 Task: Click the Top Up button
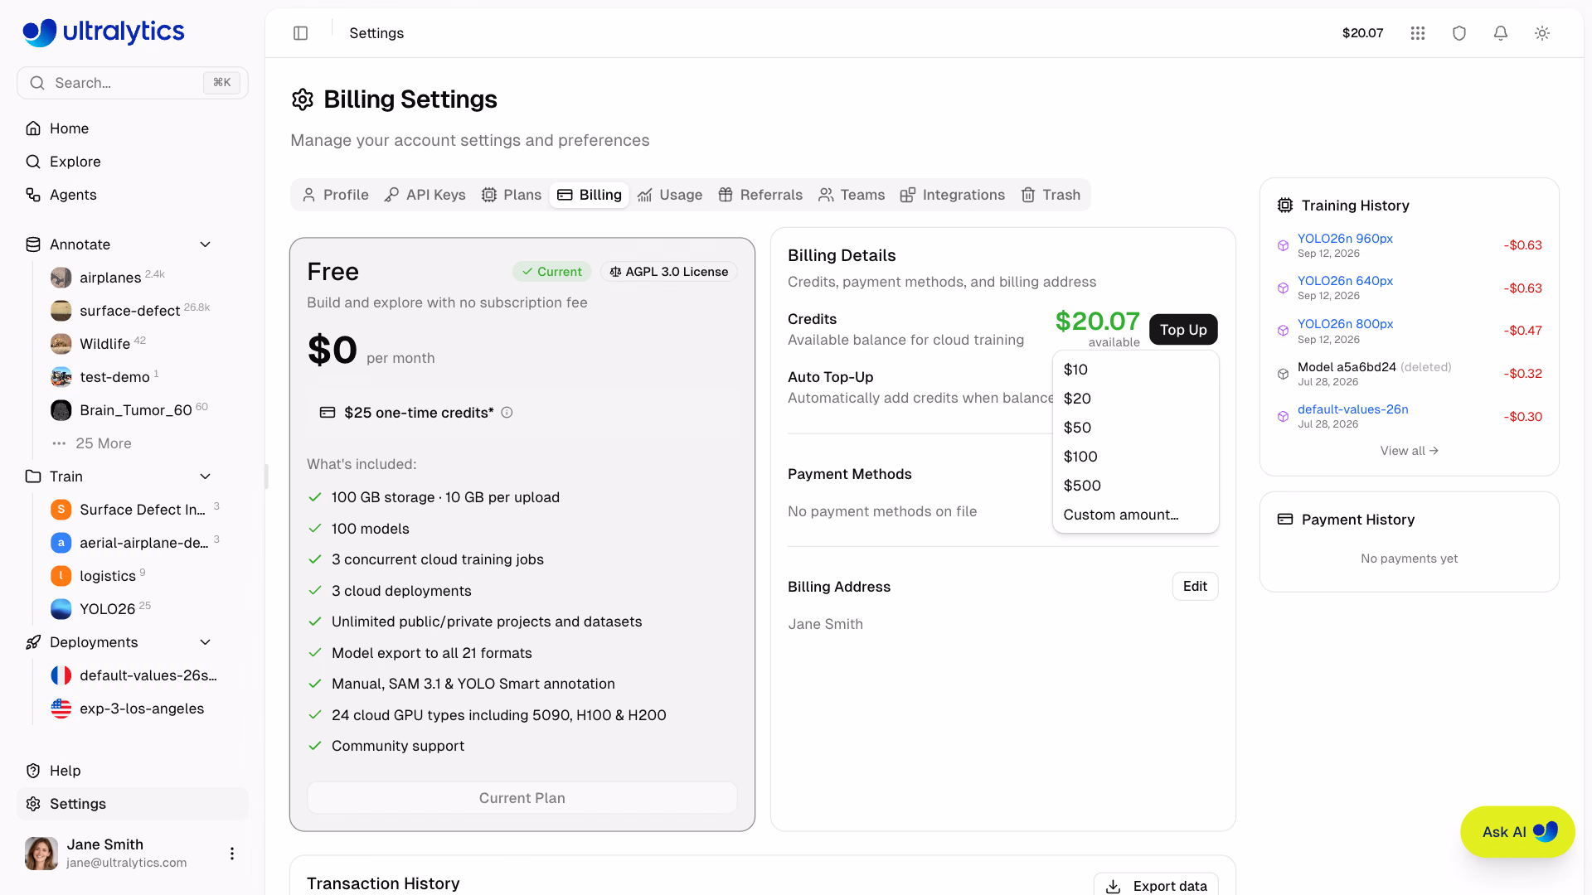[1183, 330]
